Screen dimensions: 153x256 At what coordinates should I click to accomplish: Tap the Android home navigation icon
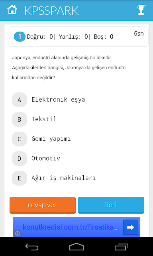click(76, 247)
